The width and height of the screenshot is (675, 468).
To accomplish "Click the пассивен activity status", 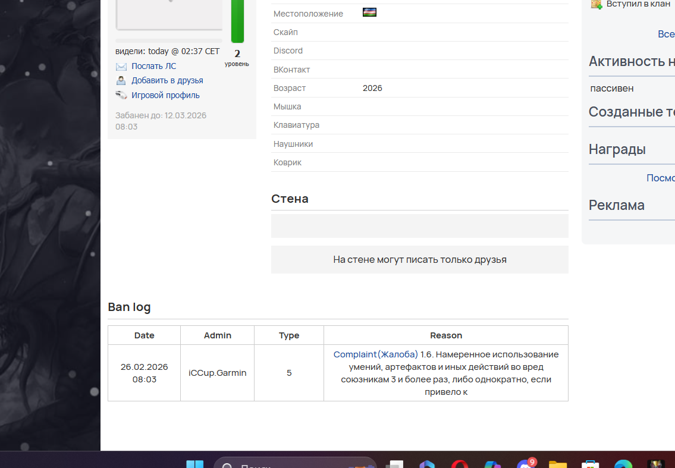I will click(x=612, y=89).
